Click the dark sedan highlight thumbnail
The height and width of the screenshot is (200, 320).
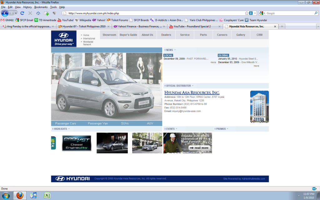[x=112, y=143]
